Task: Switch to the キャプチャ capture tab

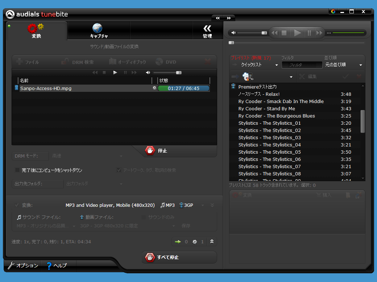Action: [x=99, y=31]
